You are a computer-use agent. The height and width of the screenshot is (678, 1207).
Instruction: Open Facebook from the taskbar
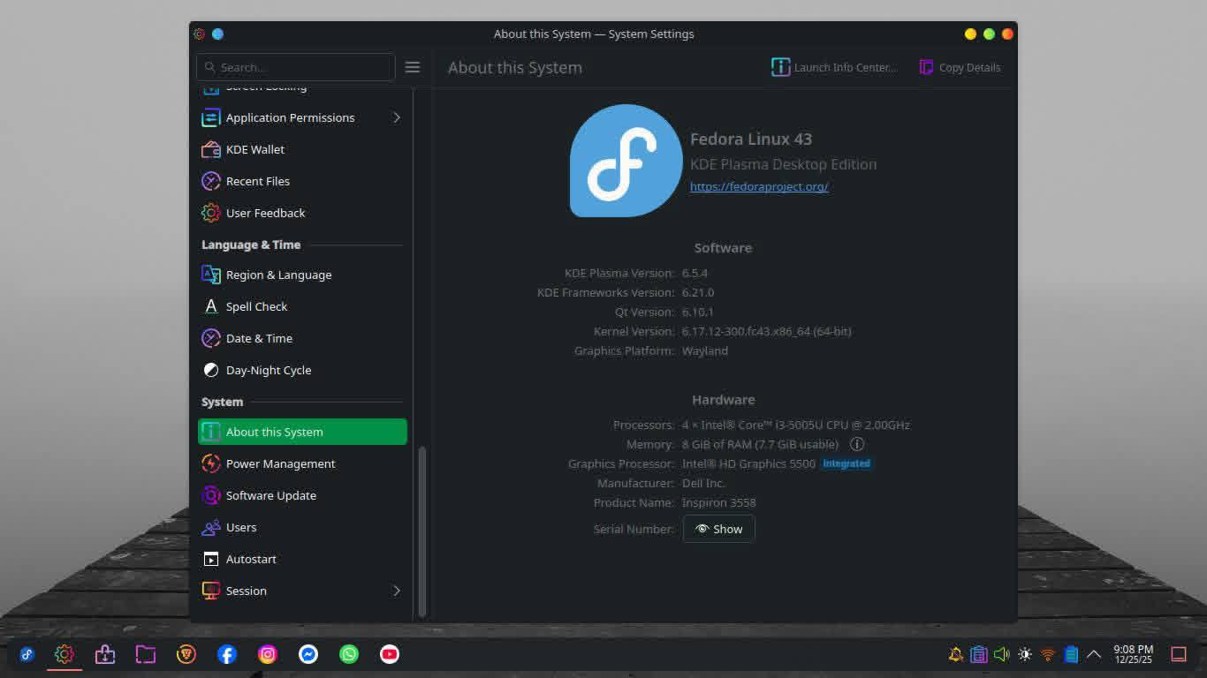pyautogui.click(x=227, y=654)
